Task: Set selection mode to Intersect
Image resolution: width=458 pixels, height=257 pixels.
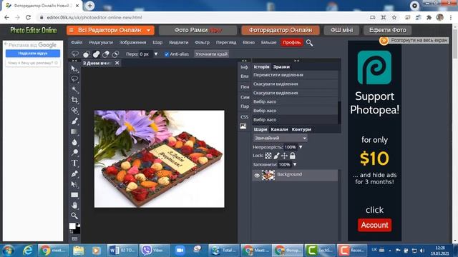Action: (115, 54)
